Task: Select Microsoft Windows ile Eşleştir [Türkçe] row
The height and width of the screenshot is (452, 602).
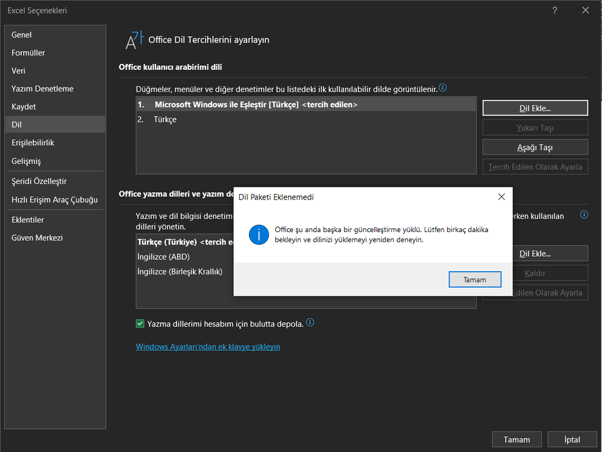Action: click(x=306, y=104)
